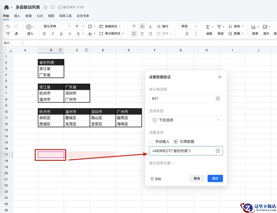This screenshot has width=277, height=213.
Task: Select the format painter tool
Action: tap(8, 34)
